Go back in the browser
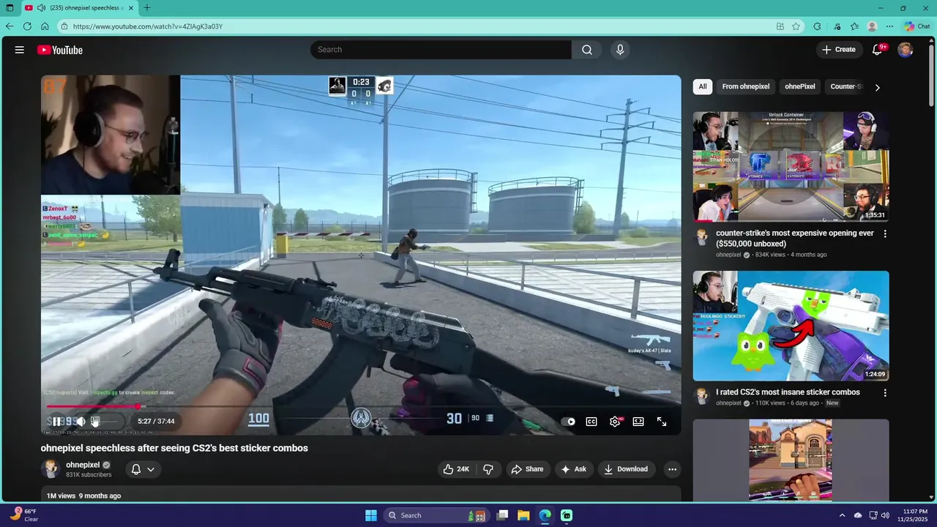Image resolution: width=937 pixels, height=527 pixels. [10, 26]
